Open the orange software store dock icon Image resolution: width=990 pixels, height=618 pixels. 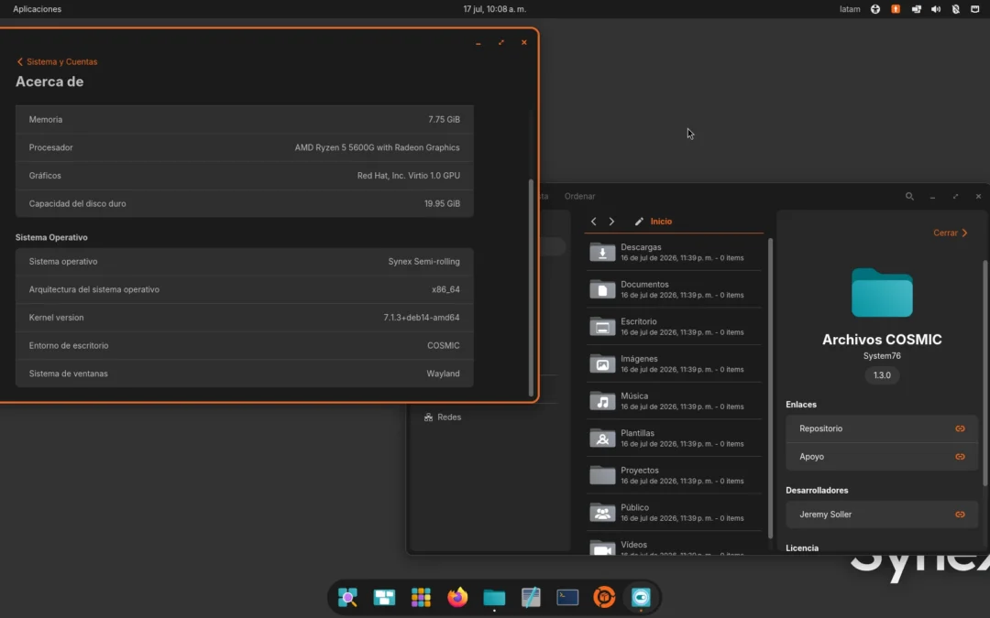(x=603, y=597)
